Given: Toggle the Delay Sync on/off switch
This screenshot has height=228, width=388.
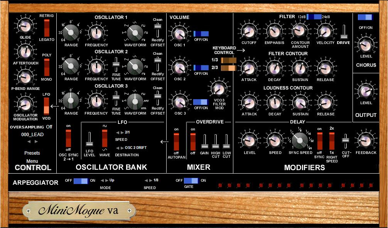Looking at the screenshot, I should [320, 141].
